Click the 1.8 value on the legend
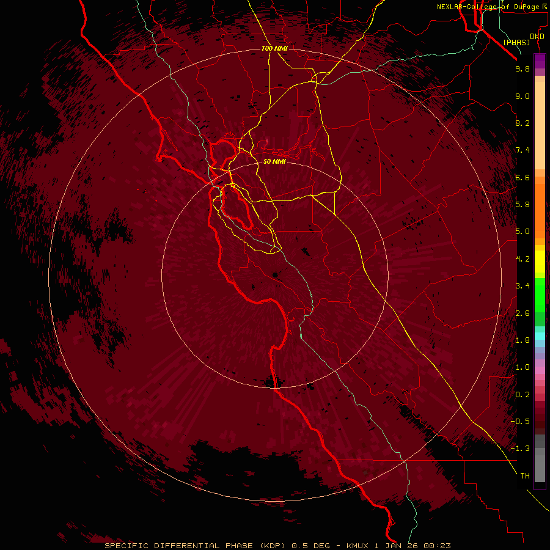 (522, 340)
